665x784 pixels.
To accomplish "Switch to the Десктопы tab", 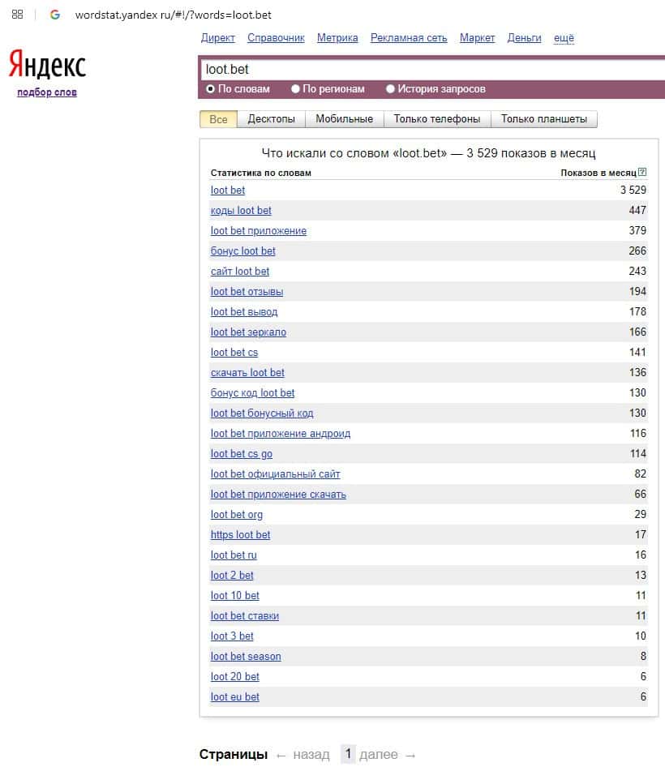I will [271, 119].
